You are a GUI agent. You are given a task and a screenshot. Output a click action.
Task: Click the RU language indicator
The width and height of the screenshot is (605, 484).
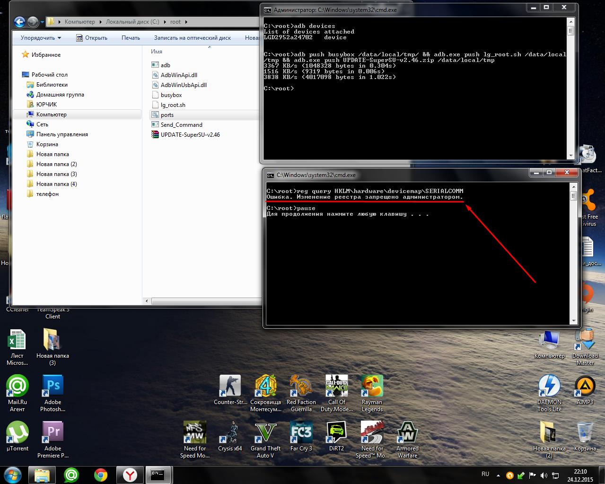(x=485, y=474)
